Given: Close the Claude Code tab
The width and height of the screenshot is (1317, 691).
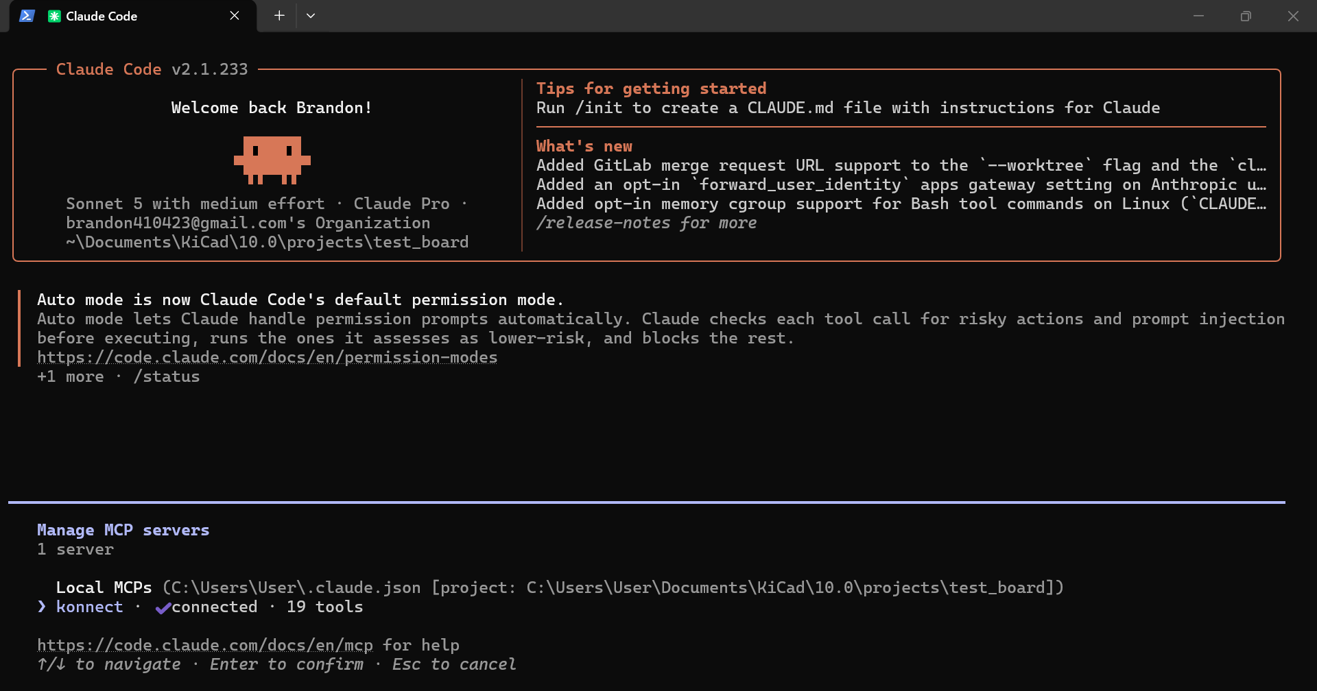Looking at the screenshot, I should pyautogui.click(x=235, y=16).
